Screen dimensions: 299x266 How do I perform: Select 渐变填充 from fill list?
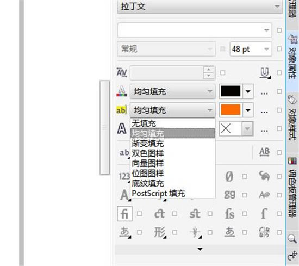[x=173, y=143]
